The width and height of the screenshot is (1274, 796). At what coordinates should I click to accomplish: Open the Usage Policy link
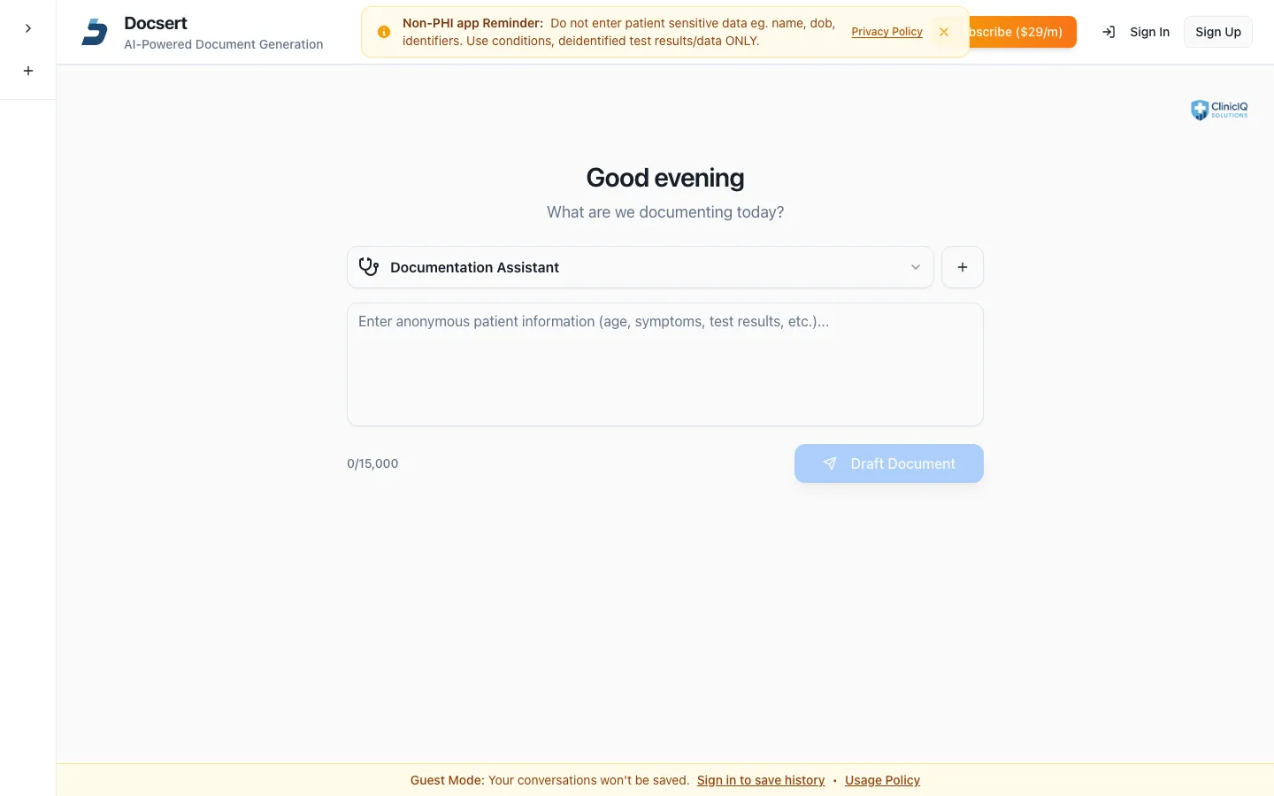882,780
